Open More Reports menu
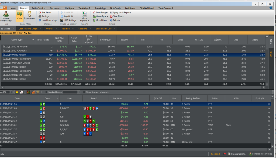 click(x=84, y=16)
